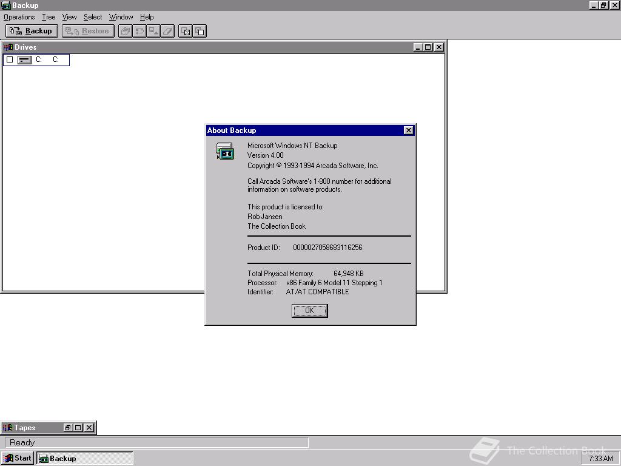The width and height of the screenshot is (621, 466).
Task: Open the Window menu
Action: click(x=121, y=17)
